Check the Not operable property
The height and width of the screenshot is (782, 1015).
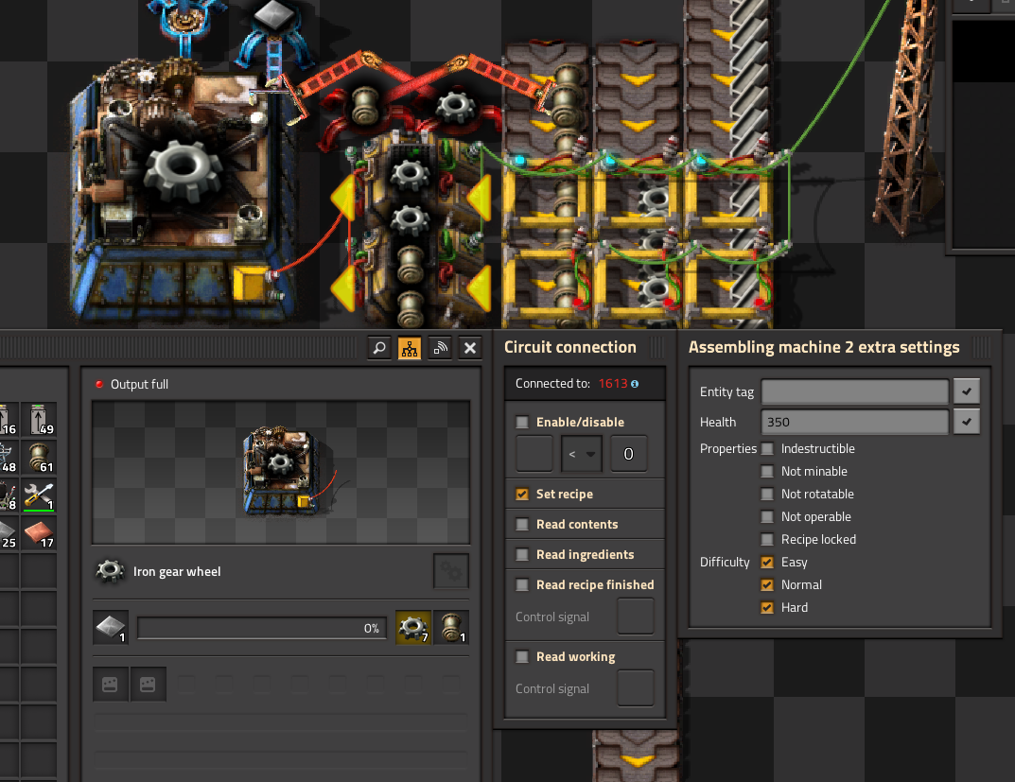tap(767, 517)
